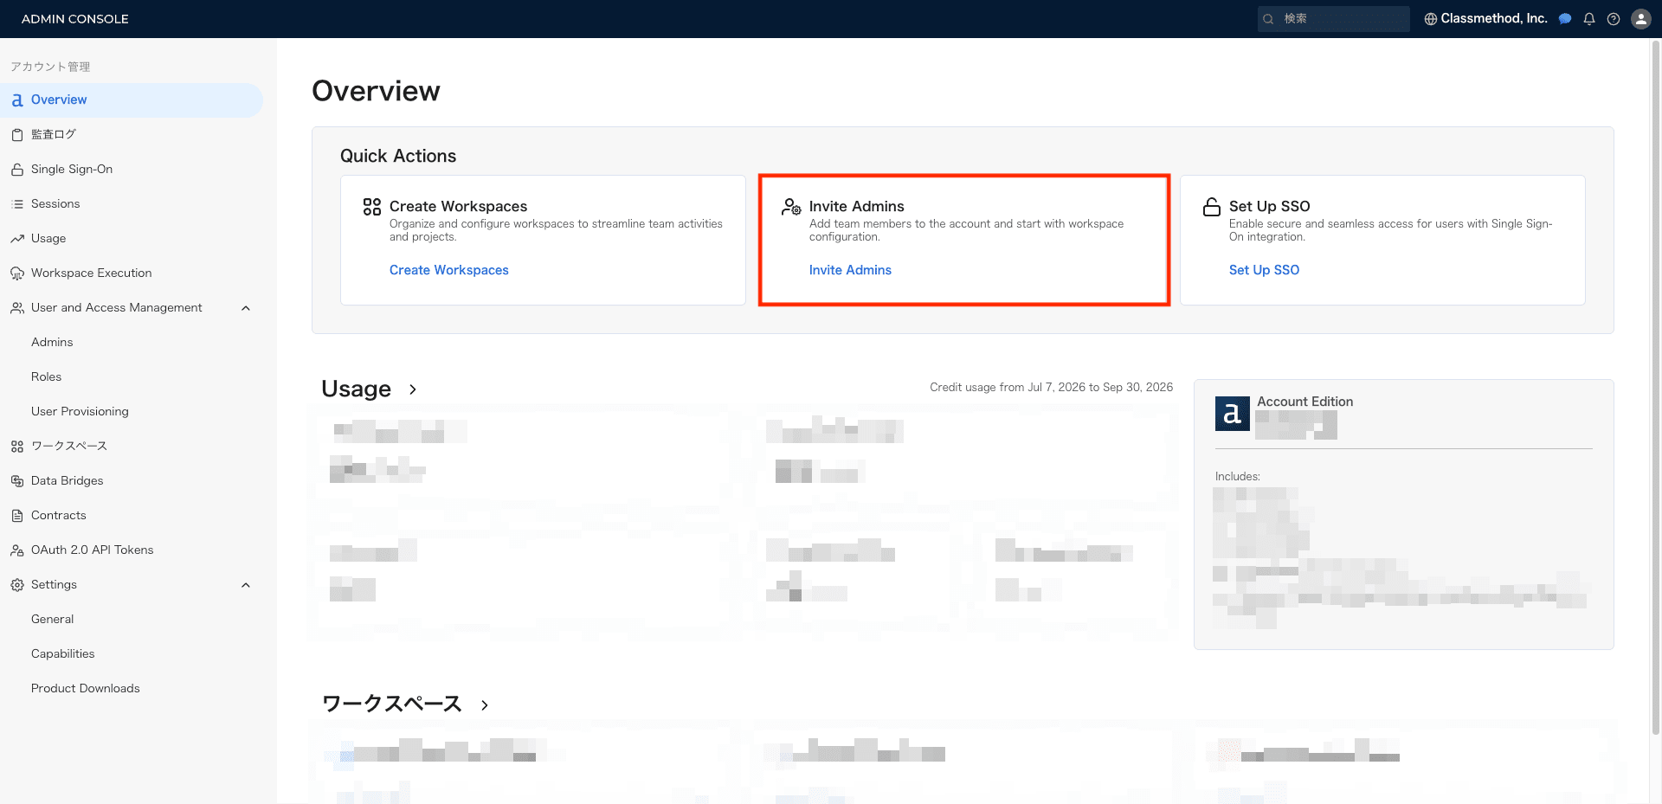Click the blue Invite Admins link
Screen dimensions: 1662x804
[x=850, y=270]
